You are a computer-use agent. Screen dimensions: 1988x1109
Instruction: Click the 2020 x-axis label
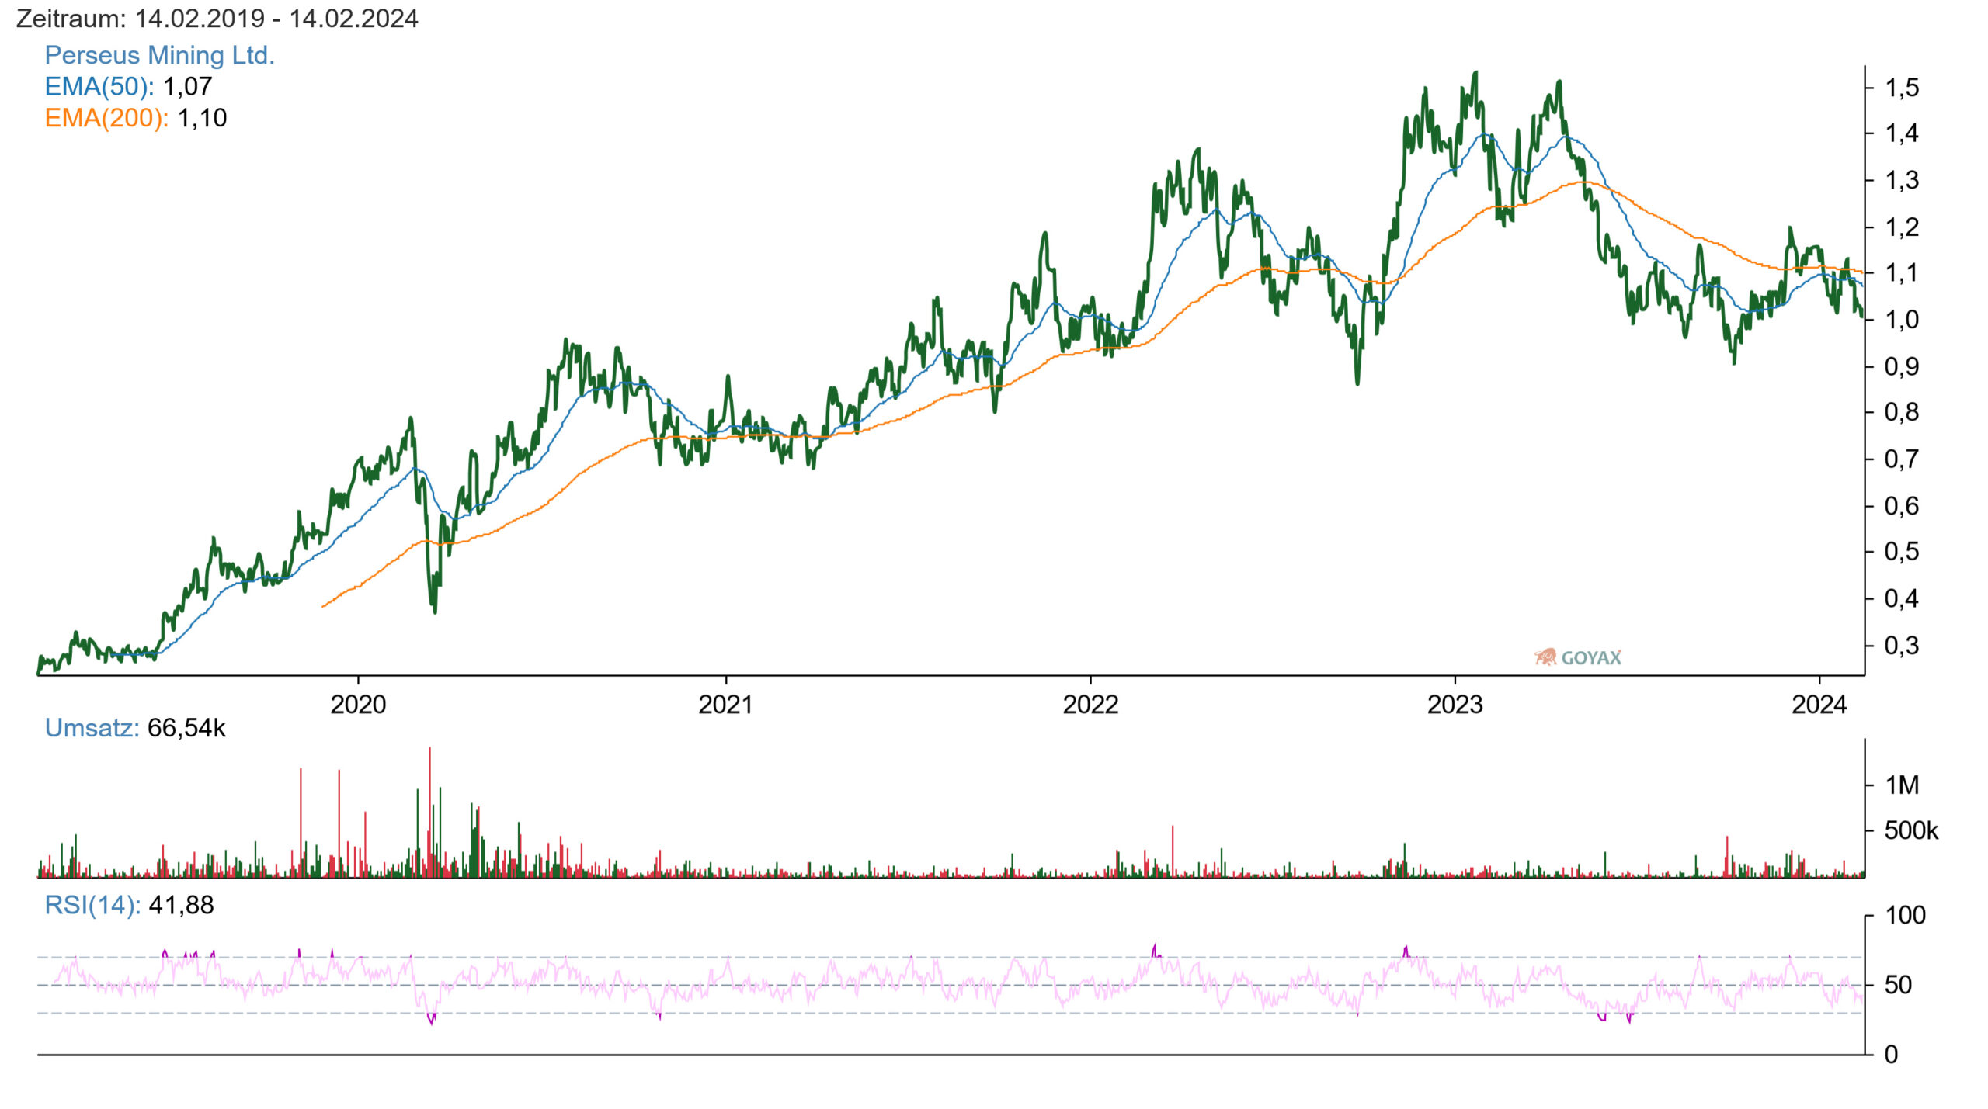coord(358,705)
